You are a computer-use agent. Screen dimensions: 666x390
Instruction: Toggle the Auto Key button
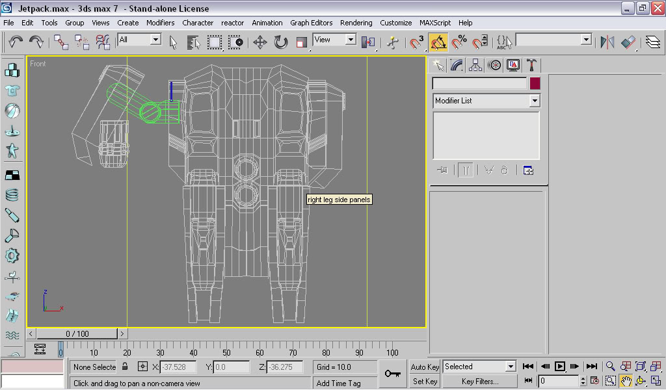pos(424,367)
